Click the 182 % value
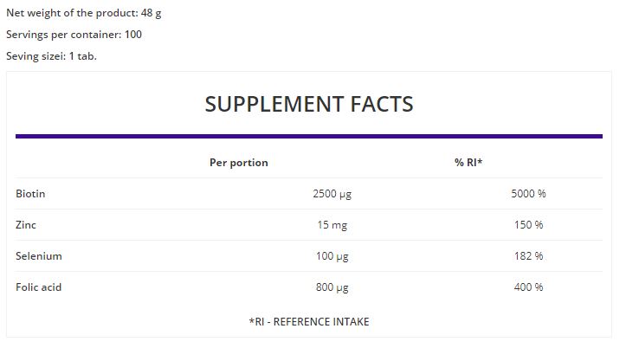This screenshot has height=348, width=626. pos(528,256)
